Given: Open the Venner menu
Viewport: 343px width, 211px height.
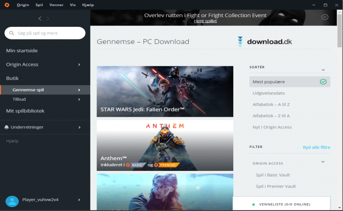Looking at the screenshot, I should [56, 5].
